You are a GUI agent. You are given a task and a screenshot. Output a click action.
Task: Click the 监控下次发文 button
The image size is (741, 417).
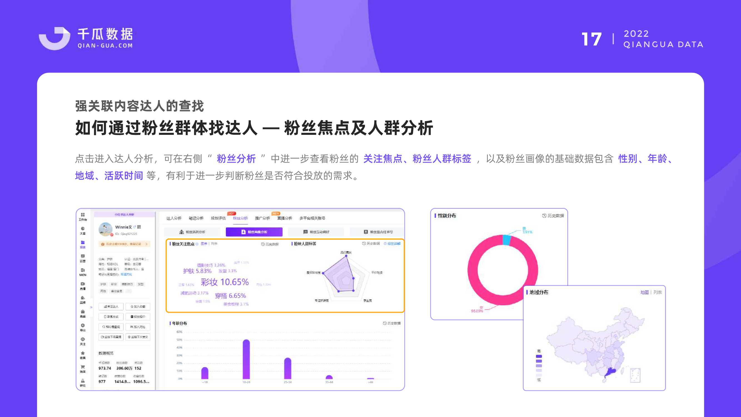pos(138,337)
